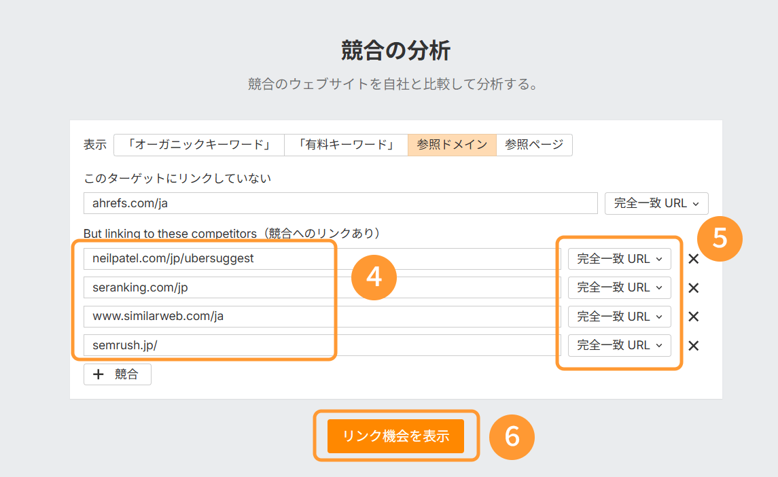Select the 「有料キーワード」 tab
The height and width of the screenshot is (477, 778).
point(345,145)
